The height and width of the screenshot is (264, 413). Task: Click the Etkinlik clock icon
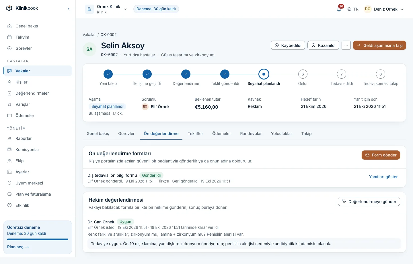(x=9, y=205)
